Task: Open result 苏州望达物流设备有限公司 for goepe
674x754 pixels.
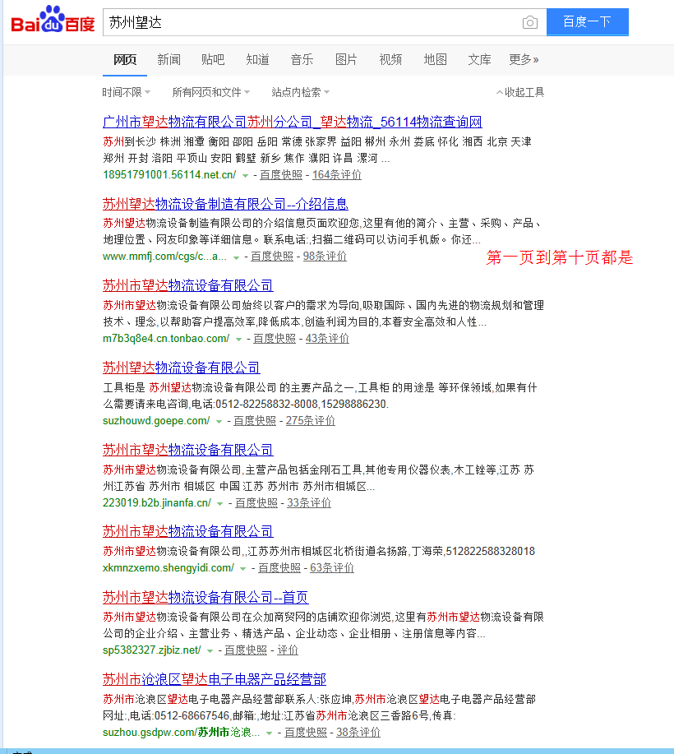Action: pos(181,368)
